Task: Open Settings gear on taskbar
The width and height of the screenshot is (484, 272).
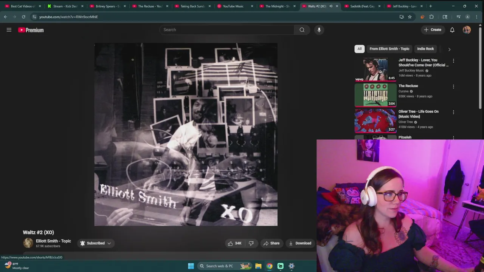Action: pos(292,266)
